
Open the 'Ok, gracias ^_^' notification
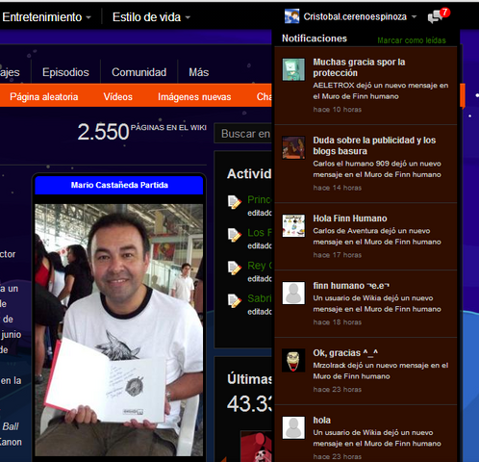[345, 353]
